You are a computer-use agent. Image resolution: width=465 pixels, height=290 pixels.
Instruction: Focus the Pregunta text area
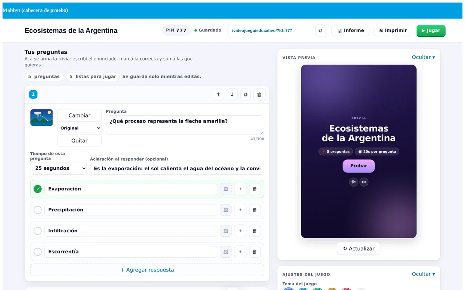point(185,125)
